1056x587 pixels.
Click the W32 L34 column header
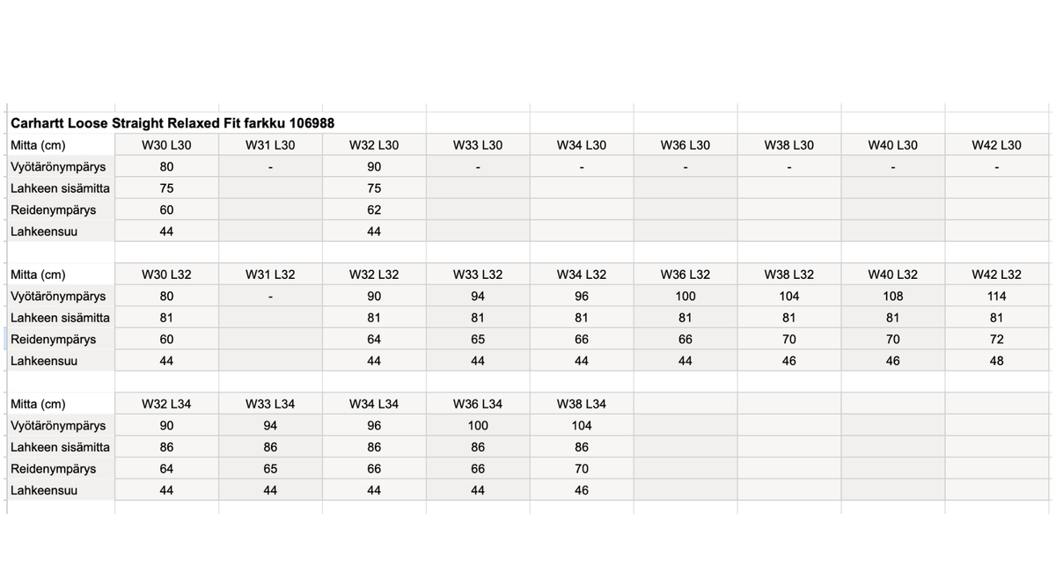point(166,404)
